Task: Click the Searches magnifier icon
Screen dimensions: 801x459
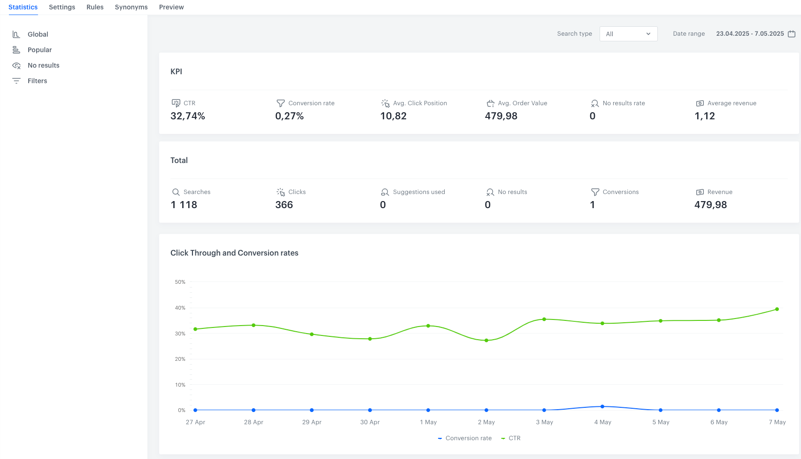Action: (176, 192)
